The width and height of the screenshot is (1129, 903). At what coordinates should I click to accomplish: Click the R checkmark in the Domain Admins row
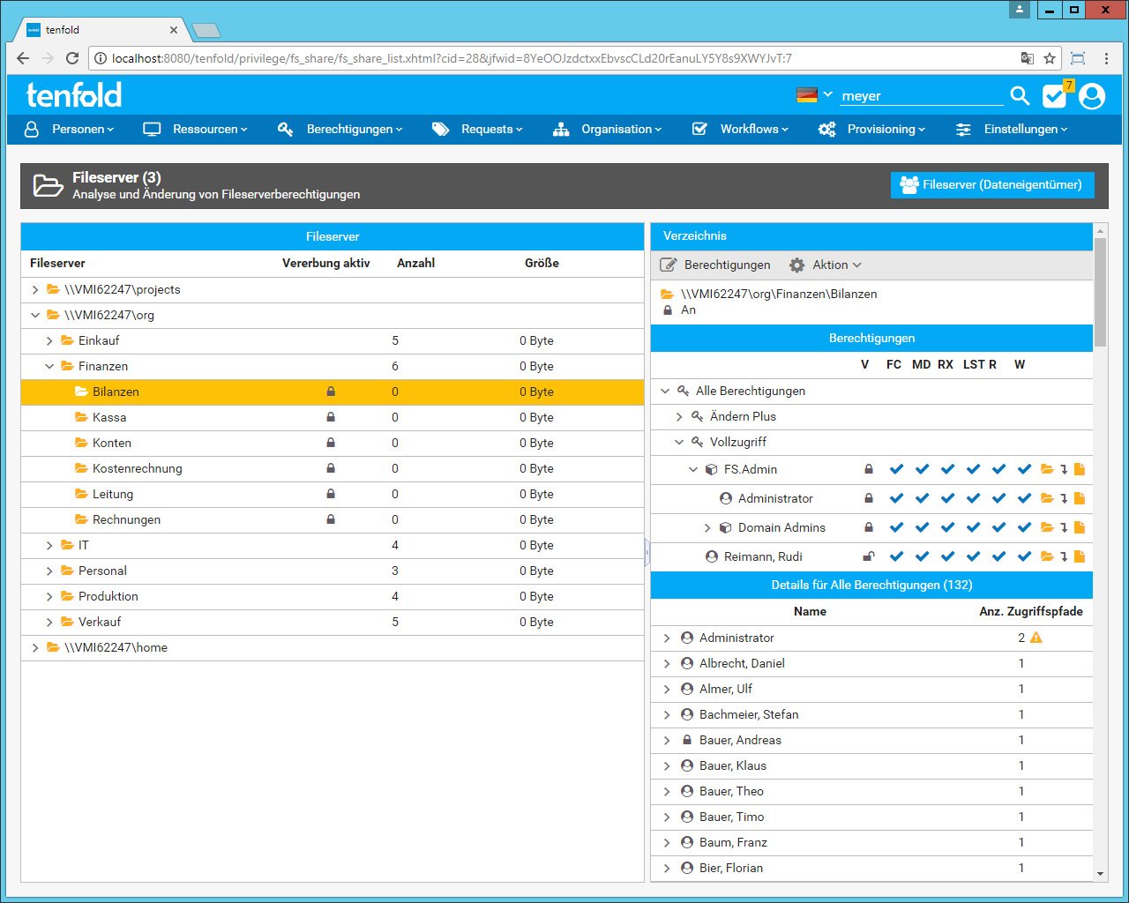(999, 527)
